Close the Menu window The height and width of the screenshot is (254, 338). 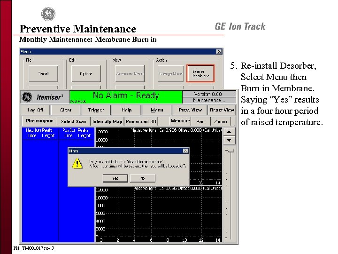[219, 51]
